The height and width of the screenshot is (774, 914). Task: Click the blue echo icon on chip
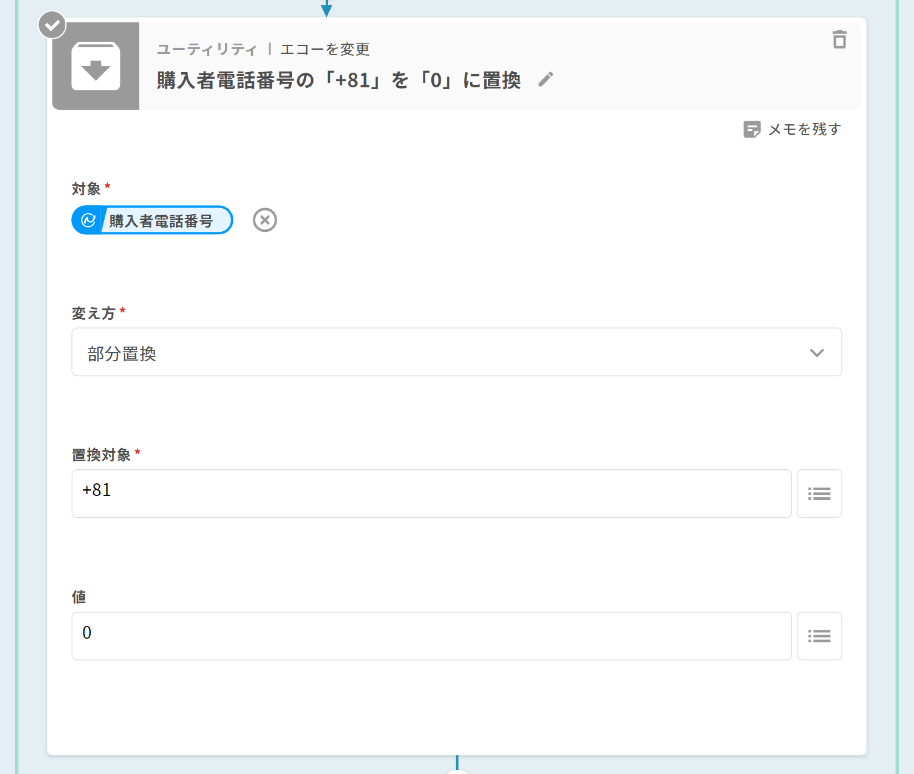88,220
